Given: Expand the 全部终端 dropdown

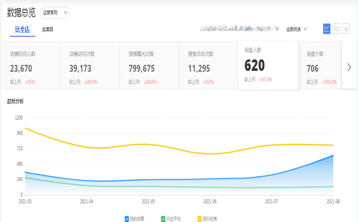Looking at the screenshot, I should [x=297, y=29].
